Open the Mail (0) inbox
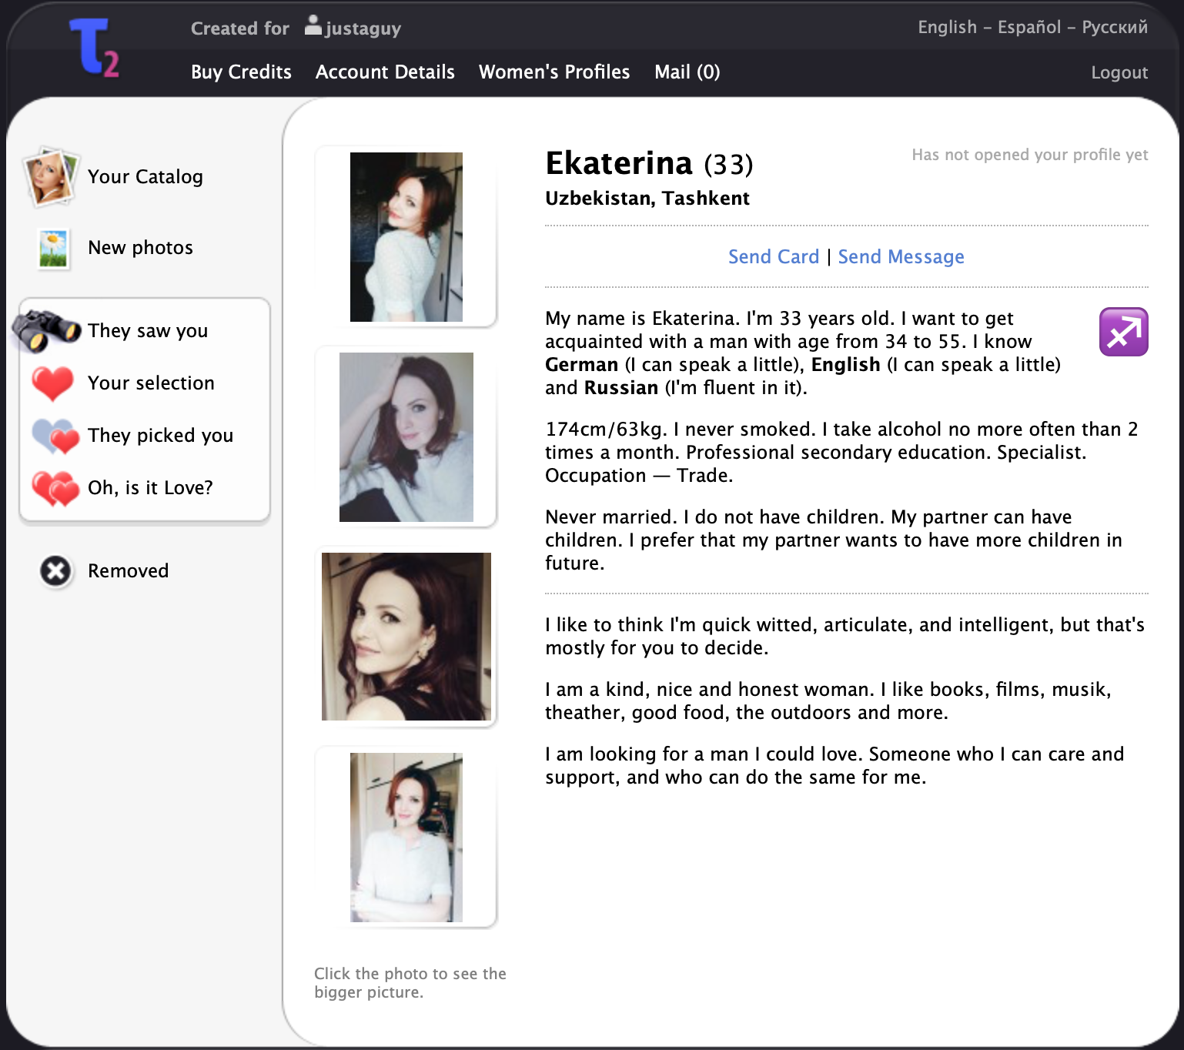This screenshot has width=1184, height=1050. point(687,72)
